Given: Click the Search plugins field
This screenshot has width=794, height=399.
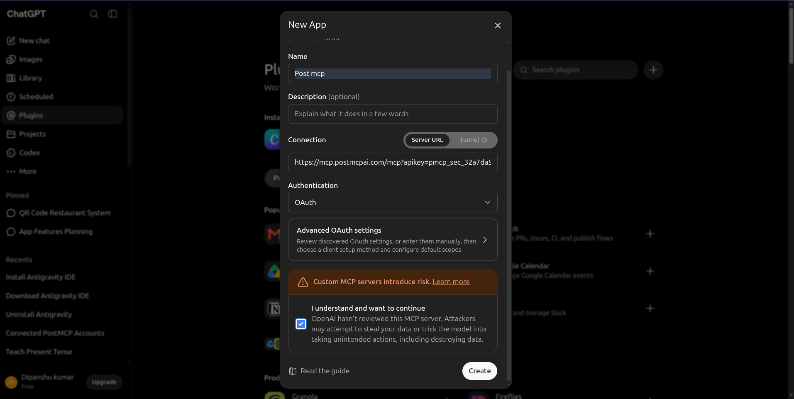Looking at the screenshot, I should (576, 70).
